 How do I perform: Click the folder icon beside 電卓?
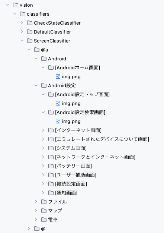[x=44, y=220]
